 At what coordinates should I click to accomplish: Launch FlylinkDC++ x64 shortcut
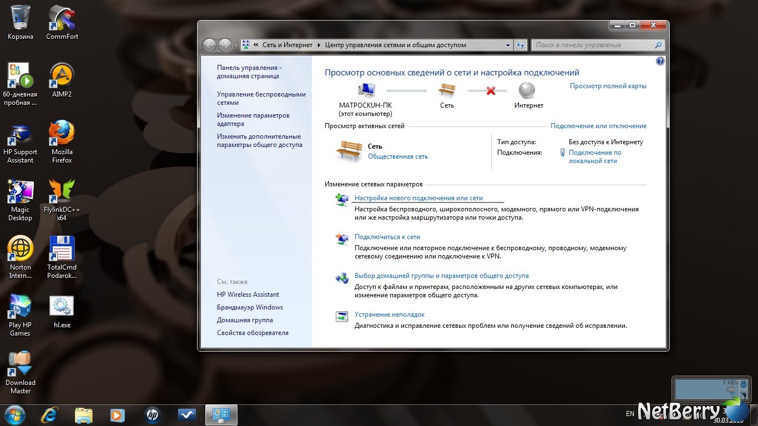pyautogui.click(x=62, y=199)
